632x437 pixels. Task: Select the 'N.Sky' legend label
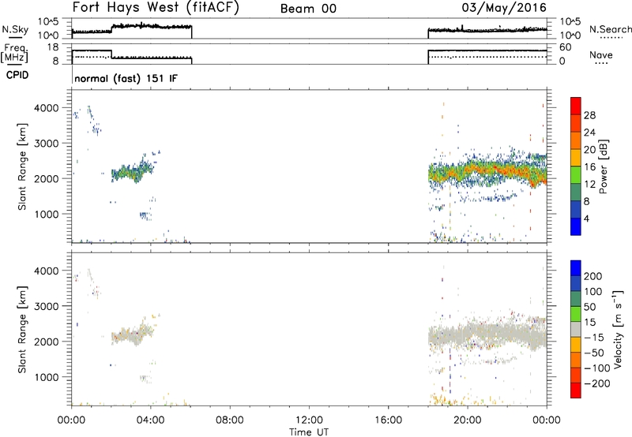pyautogui.click(x=15, y=29)
